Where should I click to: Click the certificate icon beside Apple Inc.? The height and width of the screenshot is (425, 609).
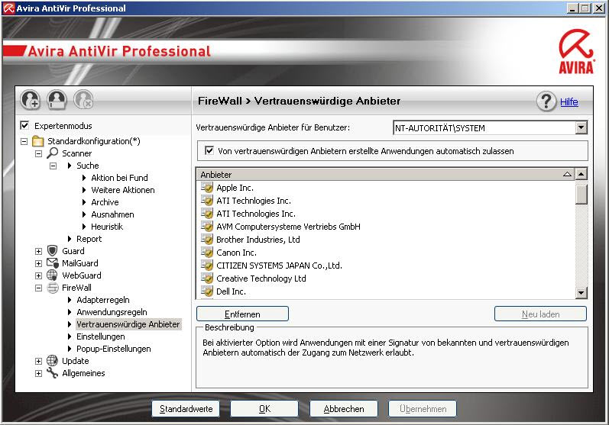tap(207, 187)
